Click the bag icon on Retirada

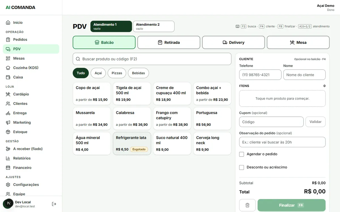click(160, 42)
